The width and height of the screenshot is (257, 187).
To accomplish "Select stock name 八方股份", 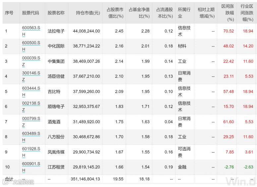I will [56, 137].
